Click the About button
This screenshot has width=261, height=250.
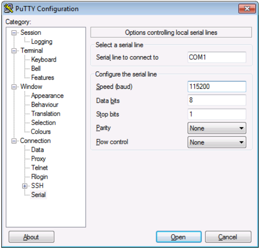click(31, 237)
